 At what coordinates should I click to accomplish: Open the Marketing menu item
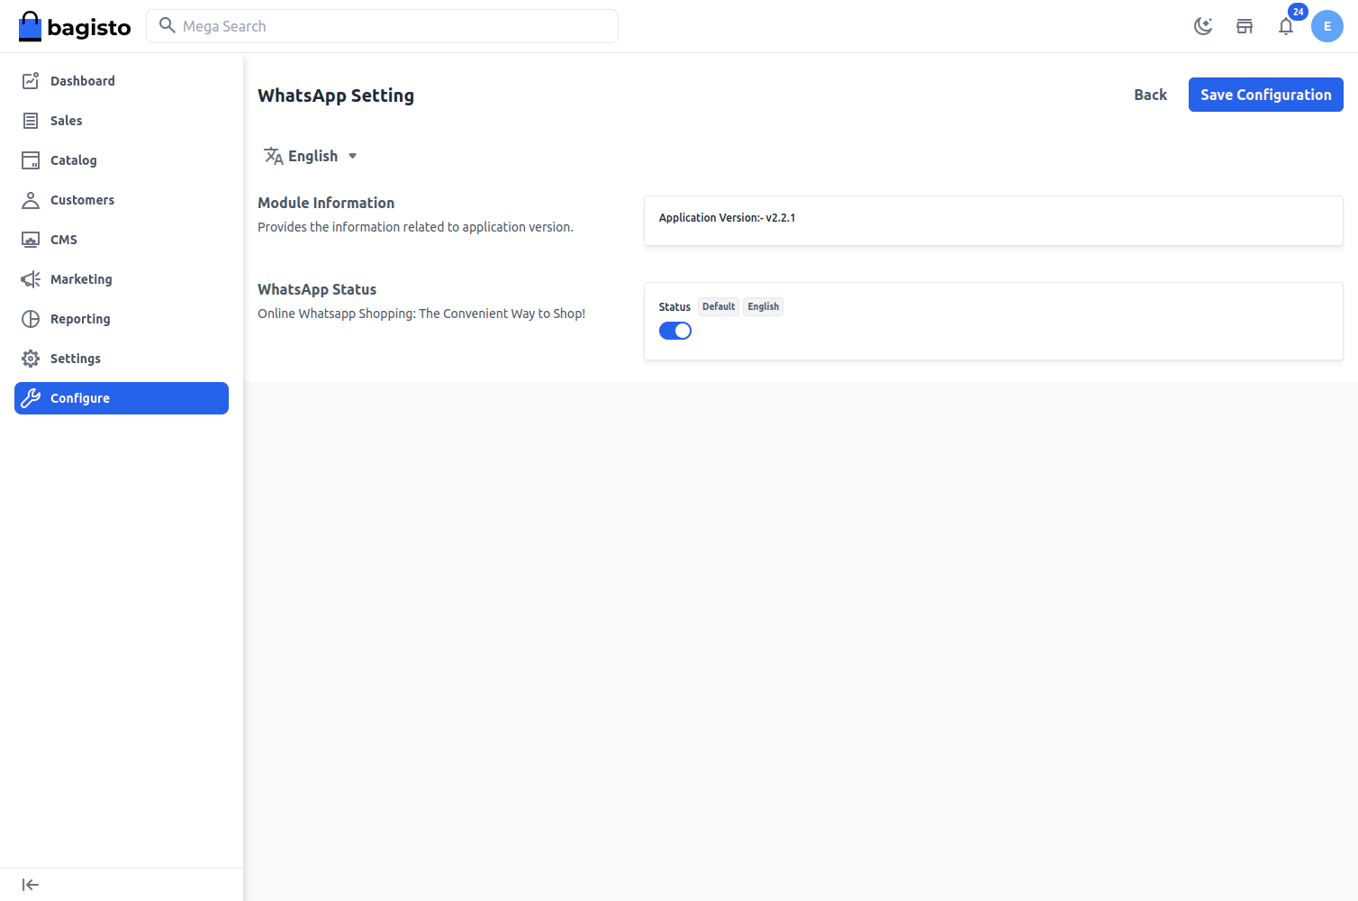point(122,279)
